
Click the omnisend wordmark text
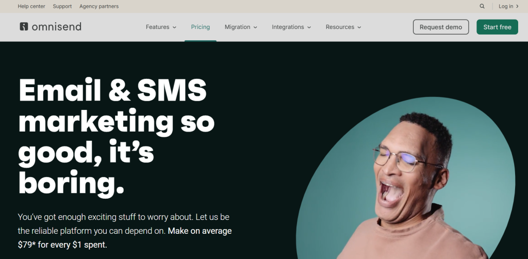coord(57,27)
